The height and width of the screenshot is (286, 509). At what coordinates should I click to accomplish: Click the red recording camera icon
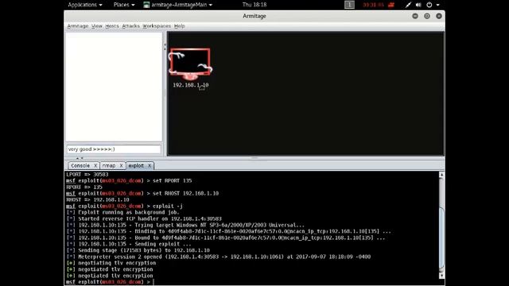(391, 5)
